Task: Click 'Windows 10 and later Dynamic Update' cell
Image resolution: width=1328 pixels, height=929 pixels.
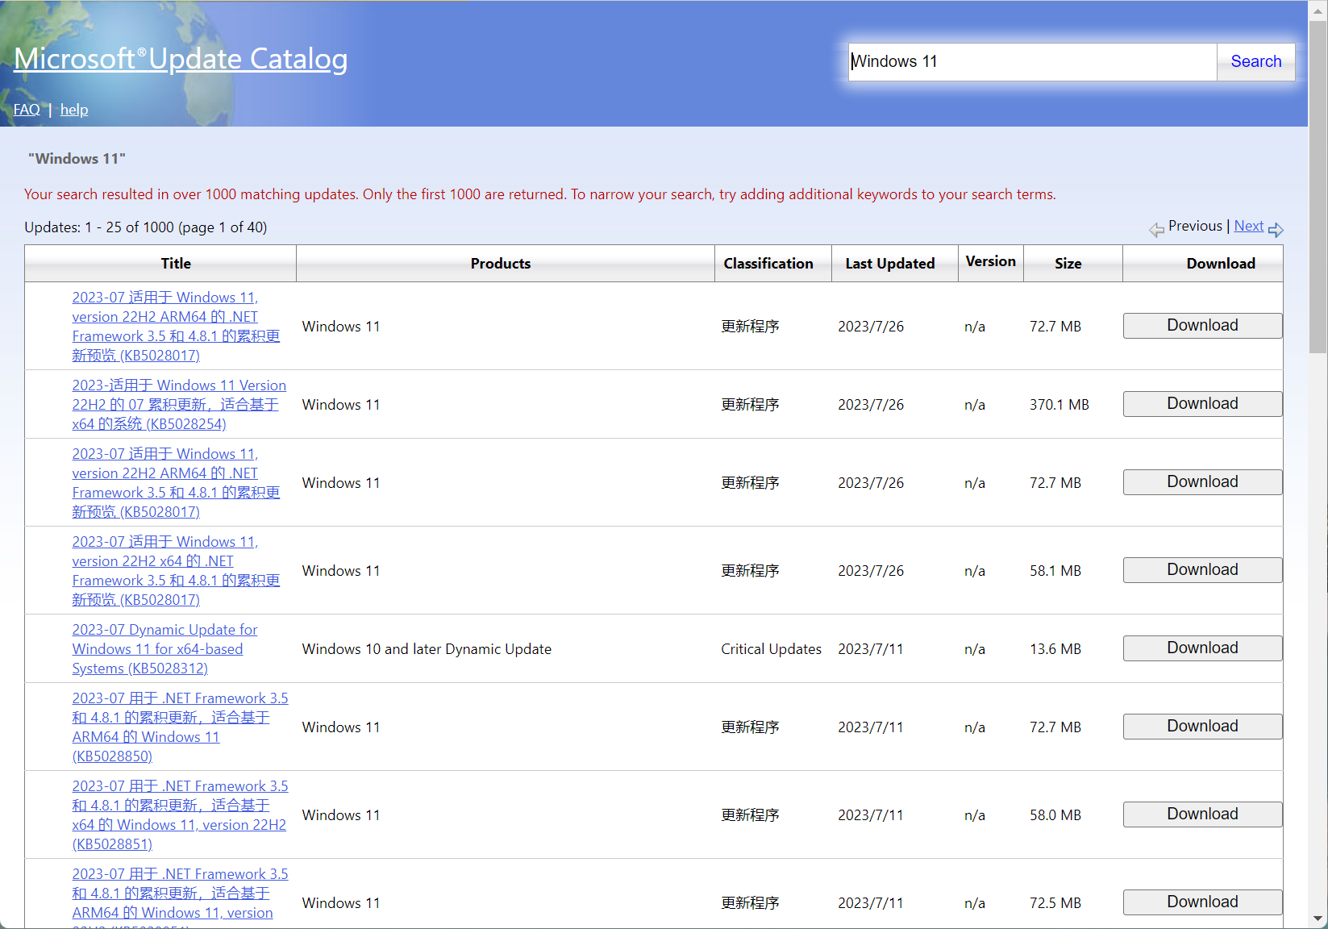Action: (427, 649)
